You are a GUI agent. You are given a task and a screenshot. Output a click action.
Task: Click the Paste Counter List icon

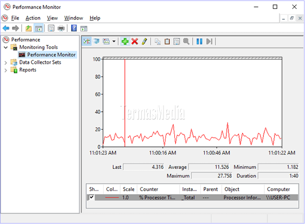(x=167, y=42)
